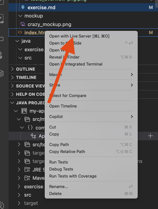Select Run Tests with Coverage
158x209 pixels.
[x=73, y=176]
